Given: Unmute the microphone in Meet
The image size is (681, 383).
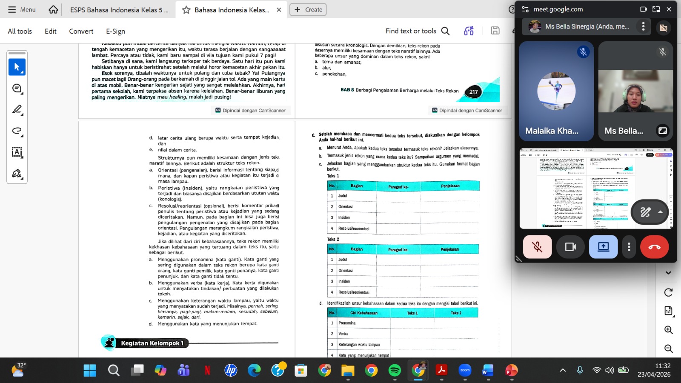Looking at the screenshot, I should [537, 247].
